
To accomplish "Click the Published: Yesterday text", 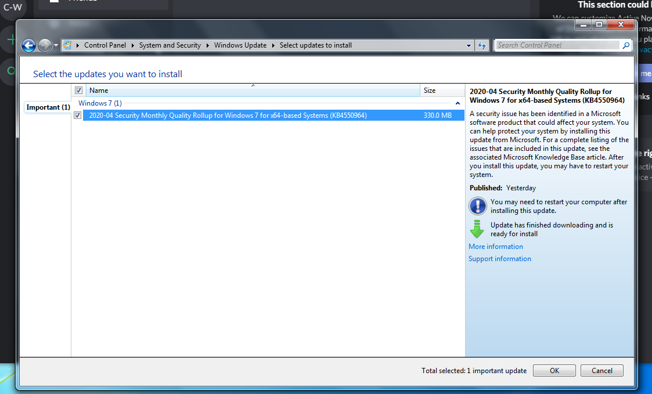I will (x=503, y=188).
